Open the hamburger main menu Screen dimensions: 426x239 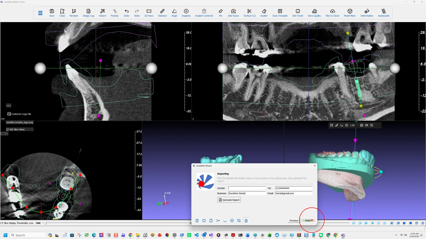click(40, 13)
